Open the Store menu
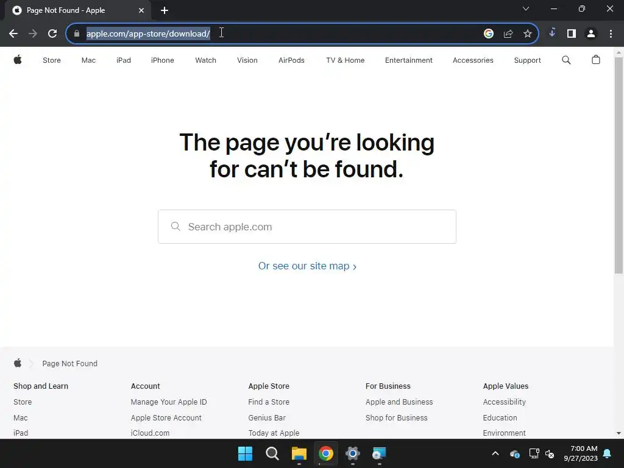The width and height of the screenshot is (624, 468). (52, 60)
